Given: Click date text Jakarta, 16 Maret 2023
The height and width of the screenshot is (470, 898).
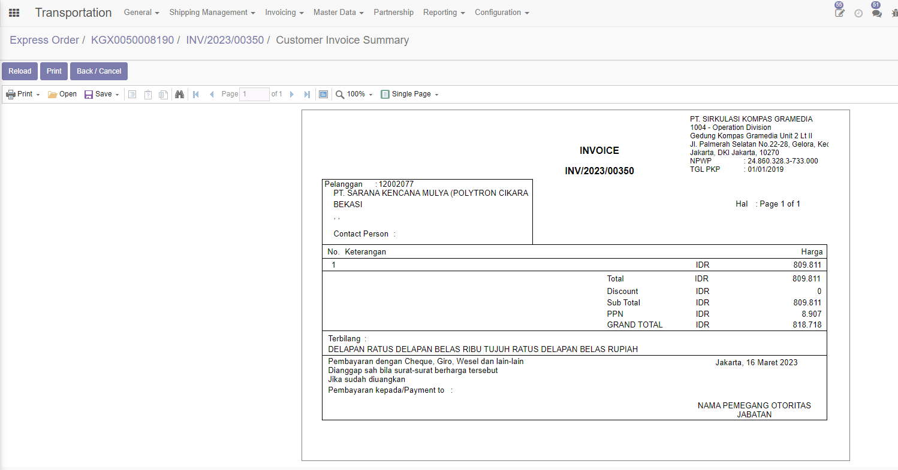Looking at the screenshot, I should (757, 363).
